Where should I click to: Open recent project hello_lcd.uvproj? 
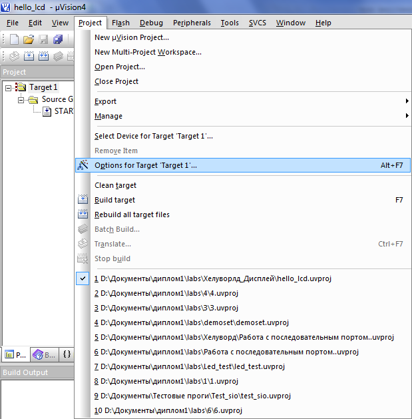[x=243, y=278]
